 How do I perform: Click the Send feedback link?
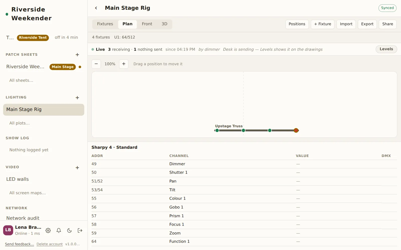click(x=20, y=244)
